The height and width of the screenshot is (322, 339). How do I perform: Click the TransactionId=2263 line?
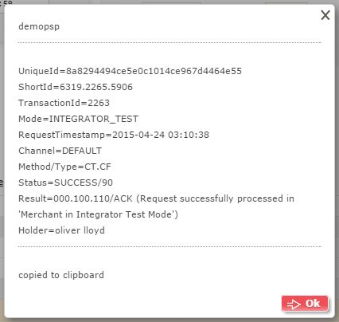[x=64, y=103]
